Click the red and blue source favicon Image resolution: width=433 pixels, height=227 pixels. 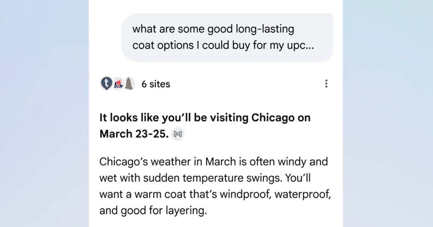(x=118, y=84)
